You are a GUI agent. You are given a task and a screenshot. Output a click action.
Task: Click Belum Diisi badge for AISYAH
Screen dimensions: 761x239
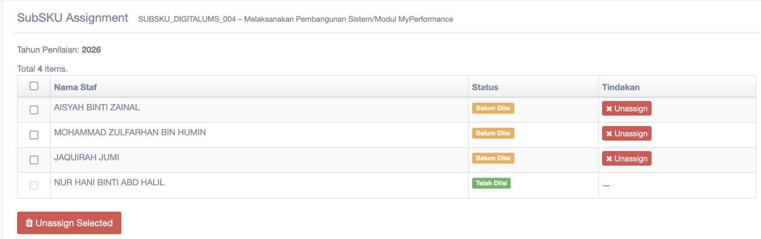point(493,108)
